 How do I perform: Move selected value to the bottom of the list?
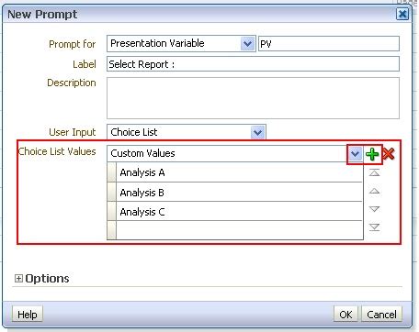coord(374,227)
